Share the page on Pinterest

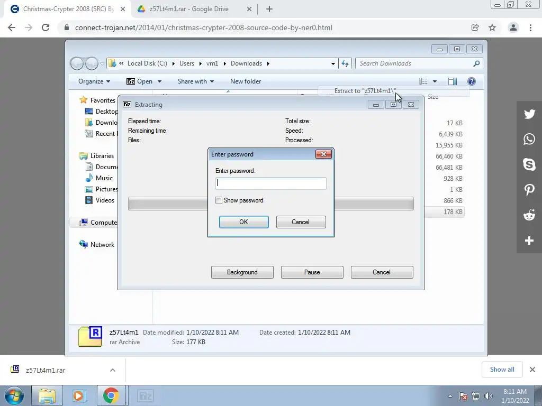[x=529, y=190]
